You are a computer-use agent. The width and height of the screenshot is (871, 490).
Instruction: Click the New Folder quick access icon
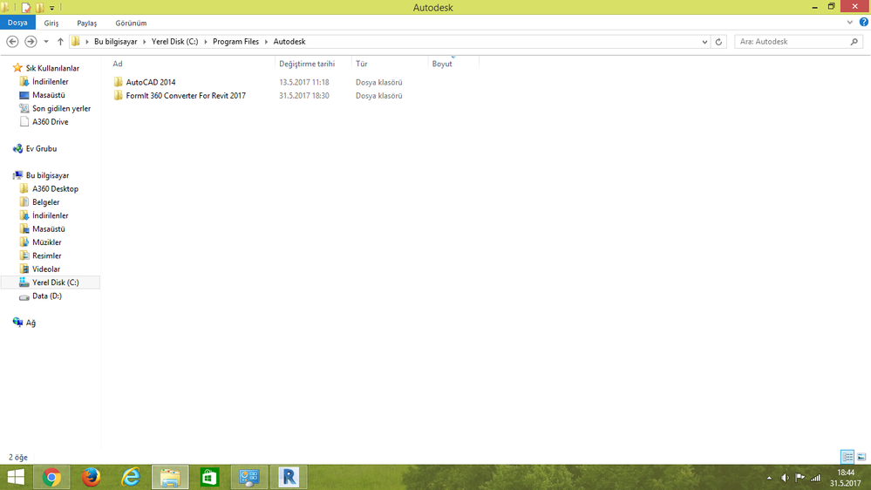point(39,7)
